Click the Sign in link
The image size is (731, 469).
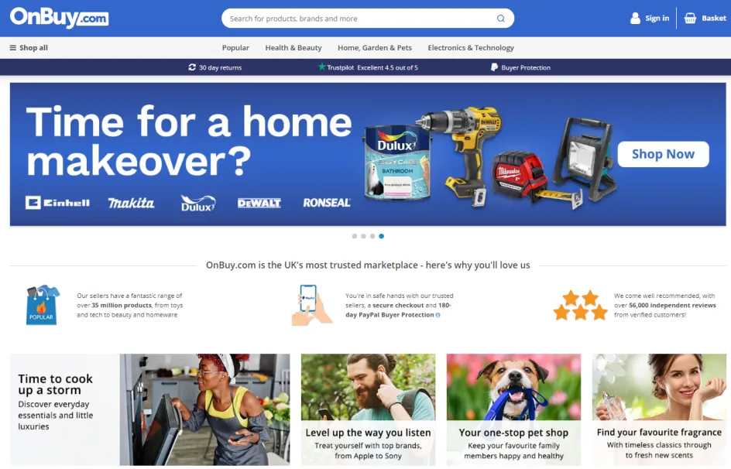[x=657, y=18]
